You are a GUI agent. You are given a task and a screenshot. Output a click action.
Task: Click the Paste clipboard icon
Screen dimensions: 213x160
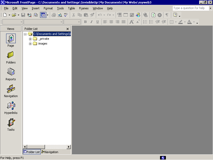click(x=86, y=15)
